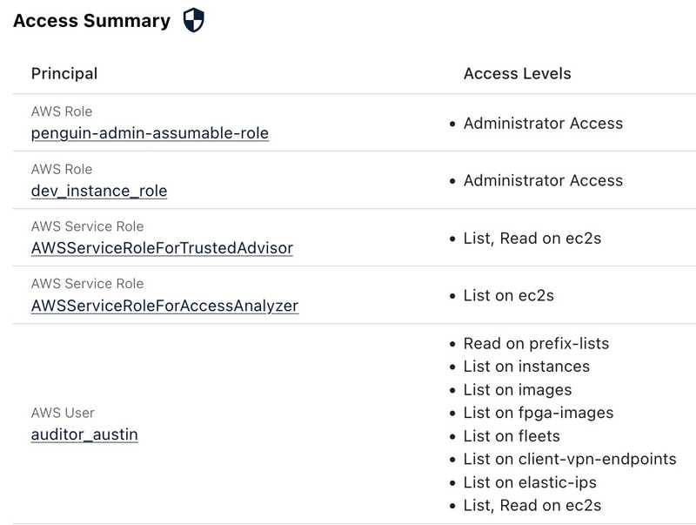Select List, Read on ec2s for TrustedAdvisor
The width and height of the screenshot is (696, 525).
532,238
